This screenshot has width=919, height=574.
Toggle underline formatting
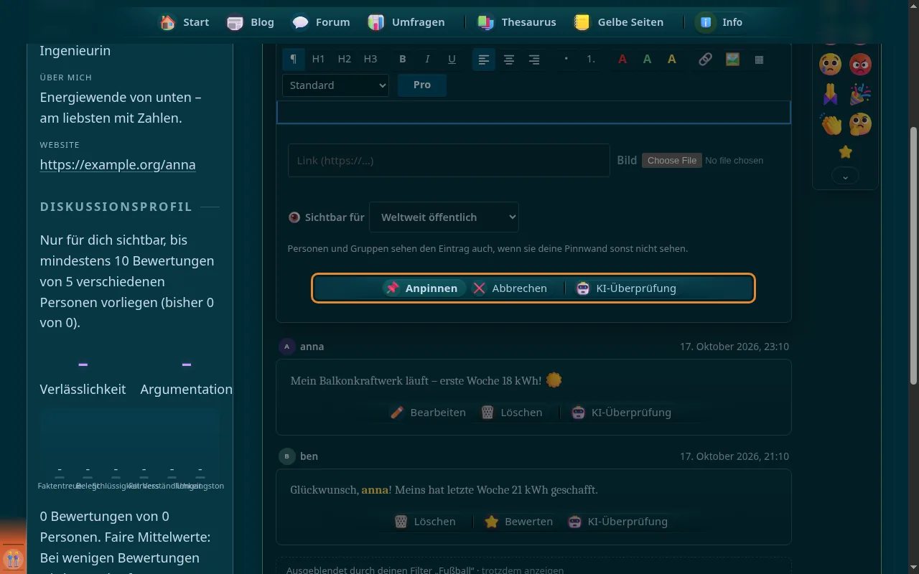pyautogui.click(x=452, y=60)
